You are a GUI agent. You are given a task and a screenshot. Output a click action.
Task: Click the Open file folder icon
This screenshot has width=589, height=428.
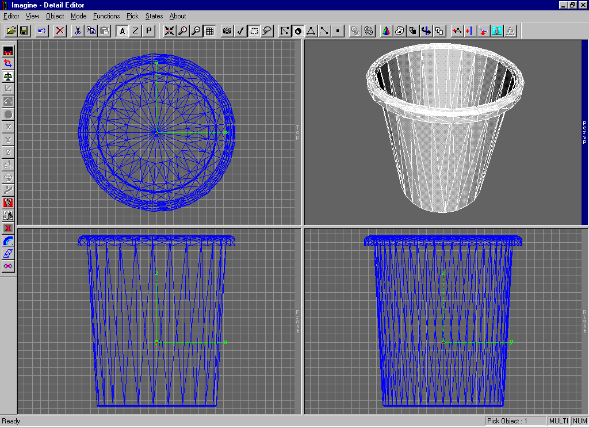11,31
